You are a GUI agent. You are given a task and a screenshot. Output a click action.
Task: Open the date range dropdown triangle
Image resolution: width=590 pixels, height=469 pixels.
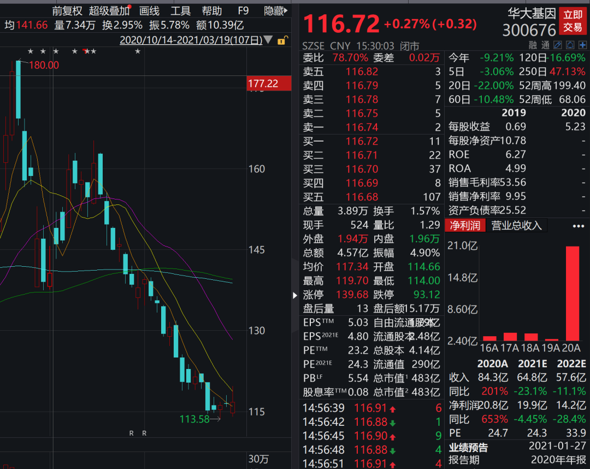[x=269, y=40]
